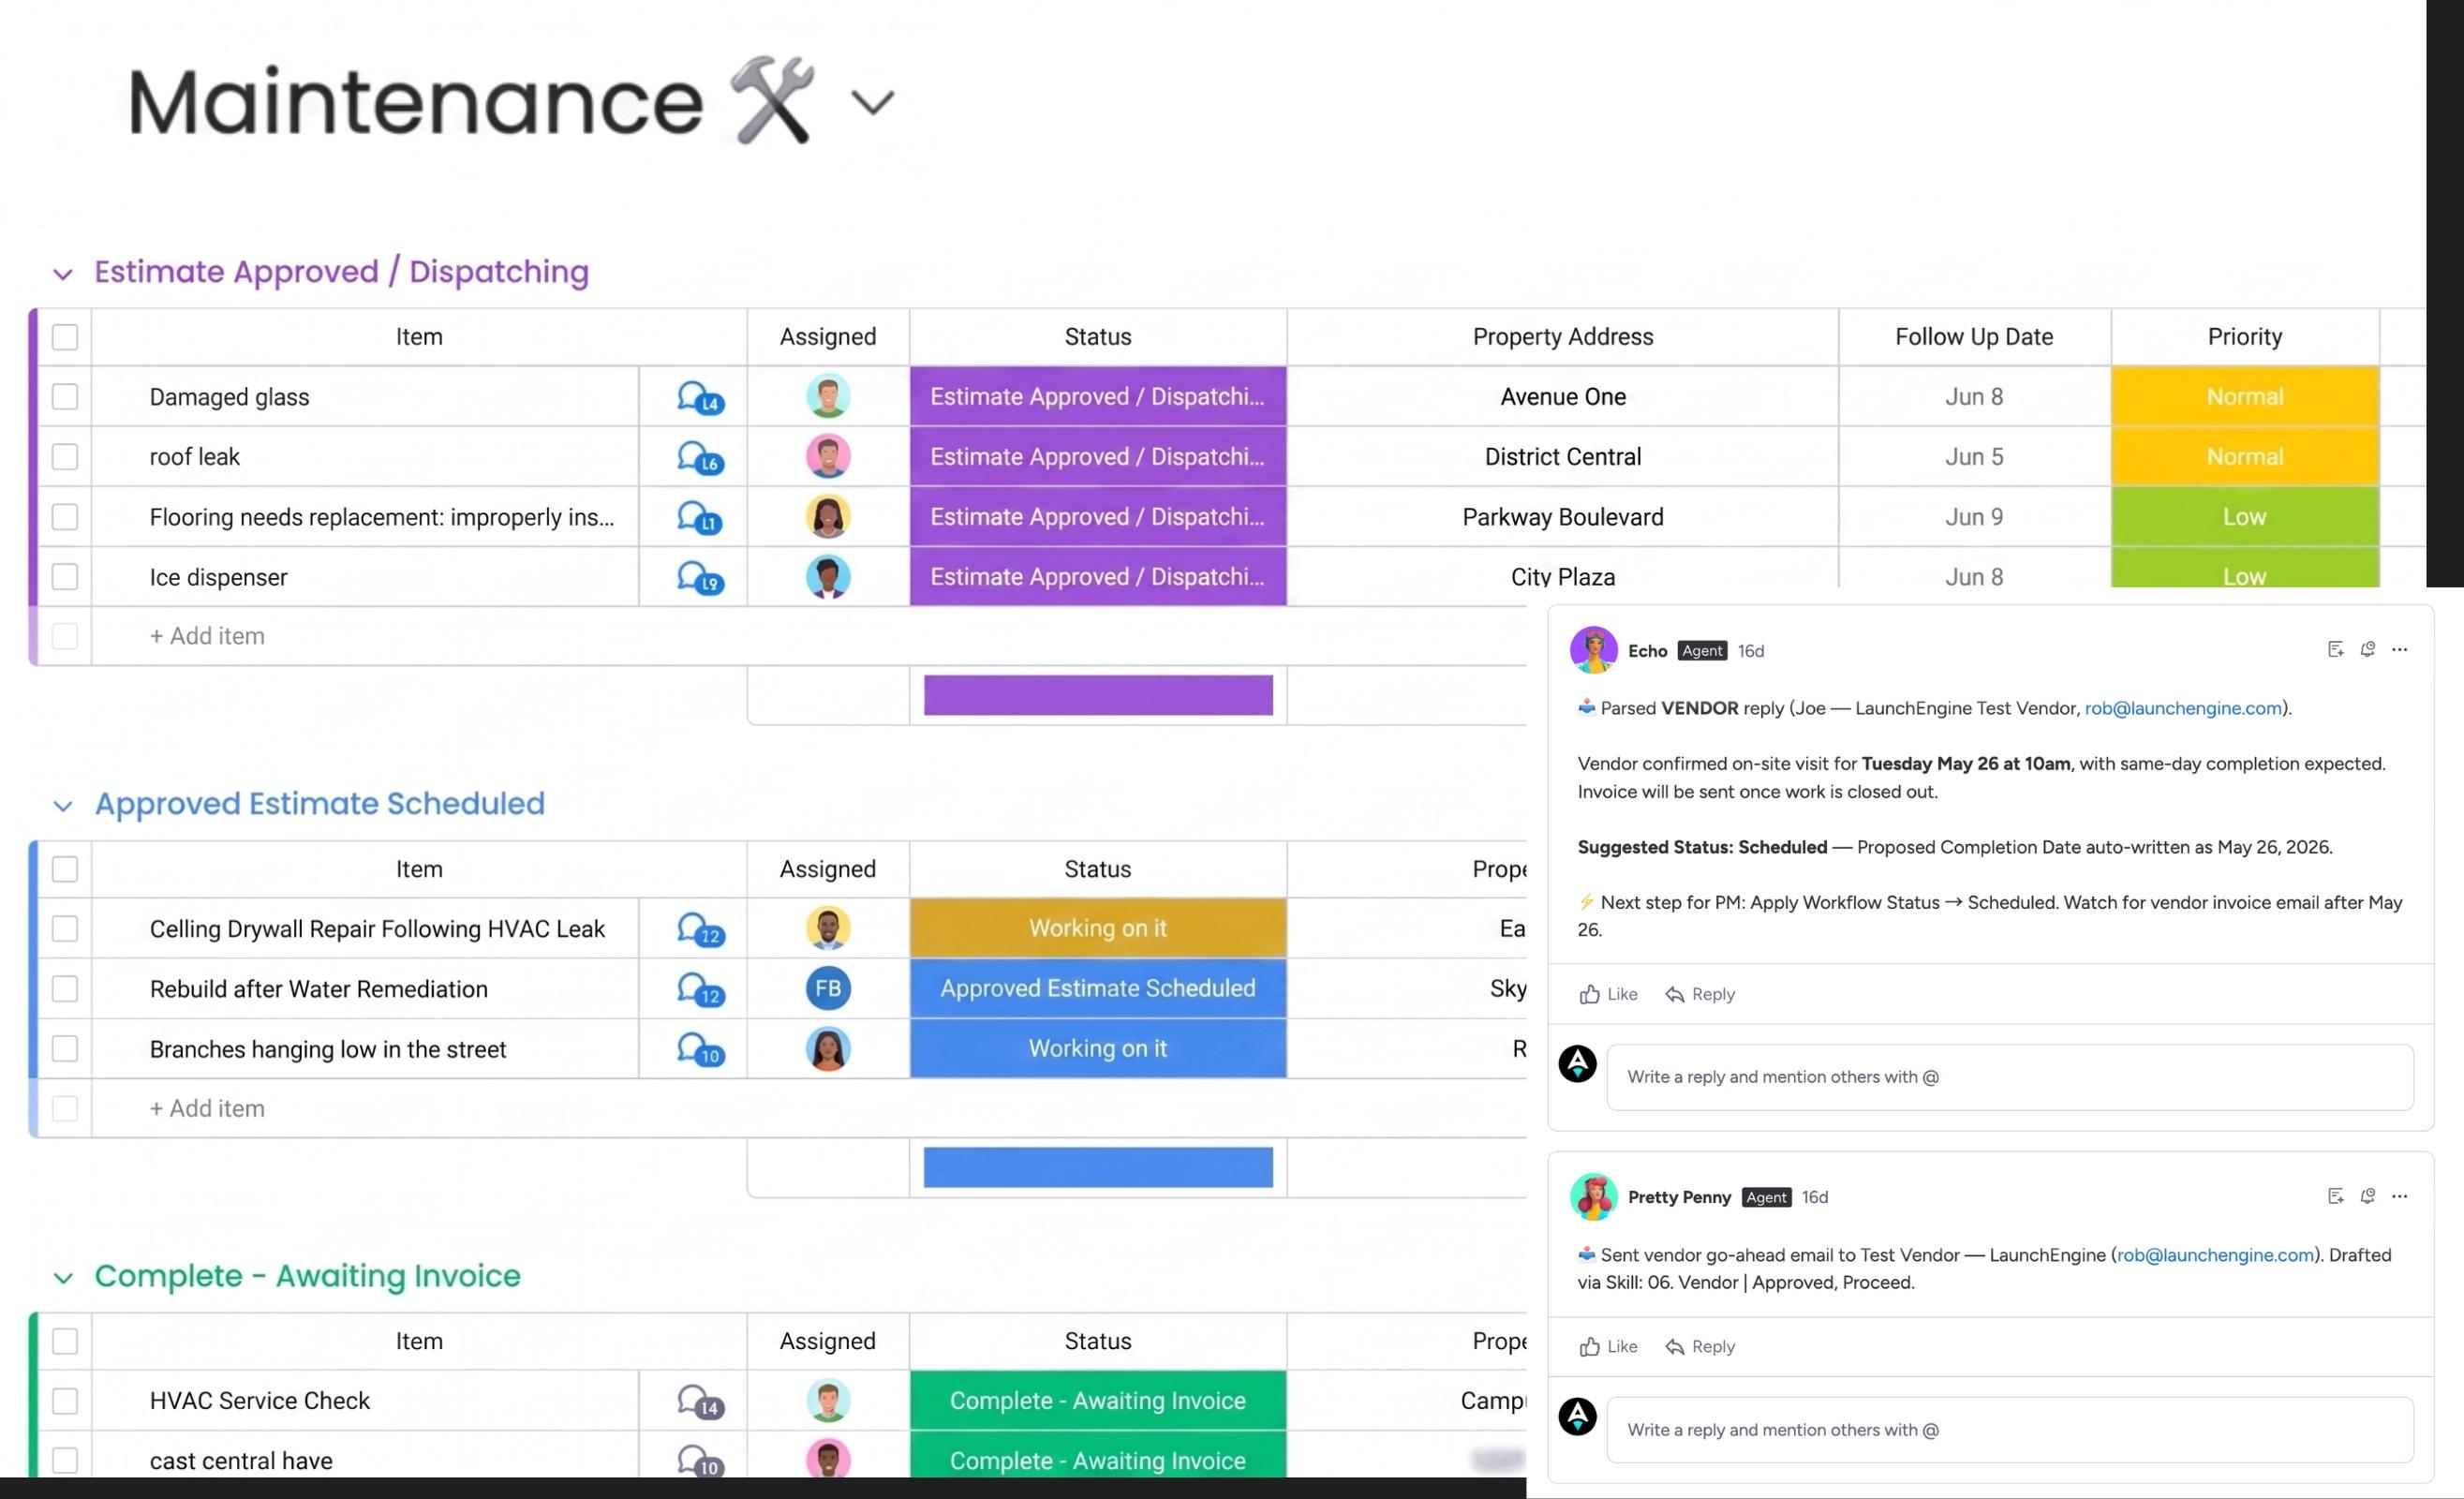Tick the roof leak row checkbox
The height and width of the screenshot is (1499, 2464).
pos(65,457)
